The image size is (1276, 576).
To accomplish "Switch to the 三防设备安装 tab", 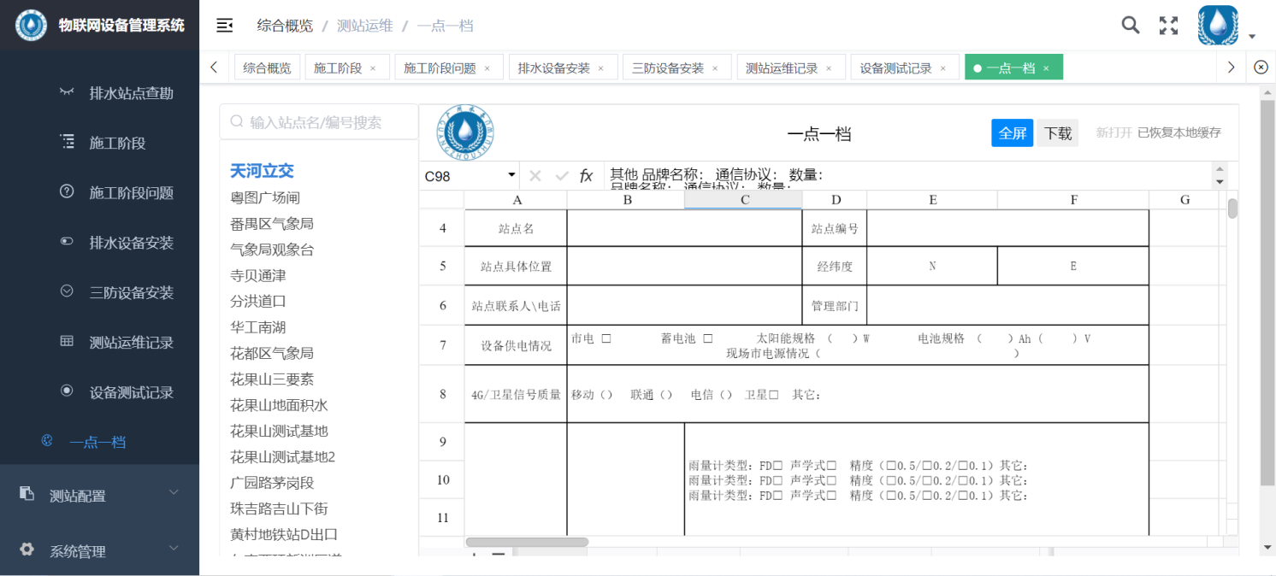I will click(x=670, y=66).
